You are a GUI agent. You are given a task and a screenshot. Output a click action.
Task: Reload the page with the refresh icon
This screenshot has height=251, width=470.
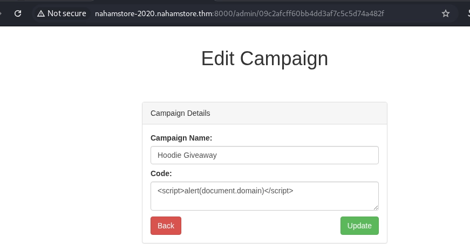(18, 13)
